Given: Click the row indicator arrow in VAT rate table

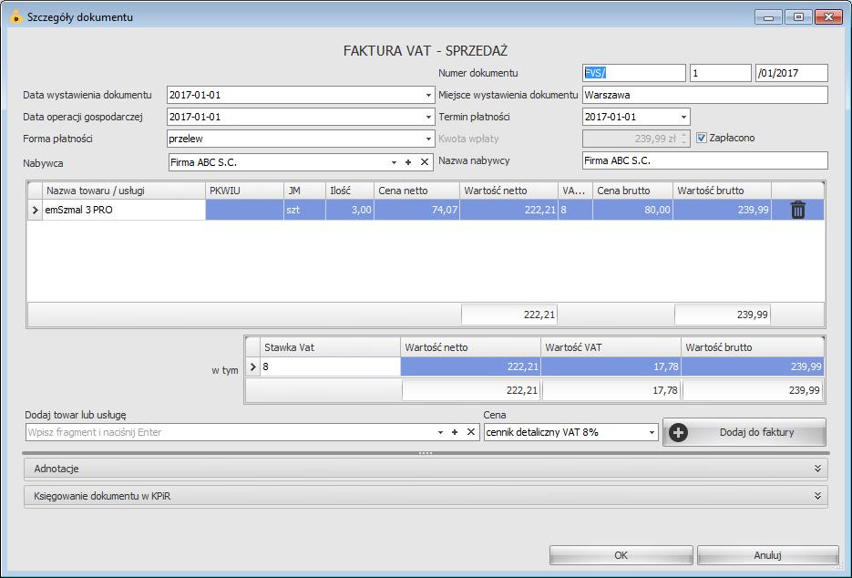Looking at the screenshot, I should coord(252,366).
